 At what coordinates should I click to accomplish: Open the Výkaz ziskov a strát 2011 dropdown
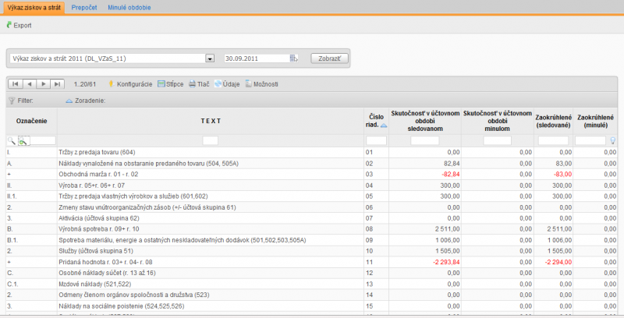pos(209,58)
